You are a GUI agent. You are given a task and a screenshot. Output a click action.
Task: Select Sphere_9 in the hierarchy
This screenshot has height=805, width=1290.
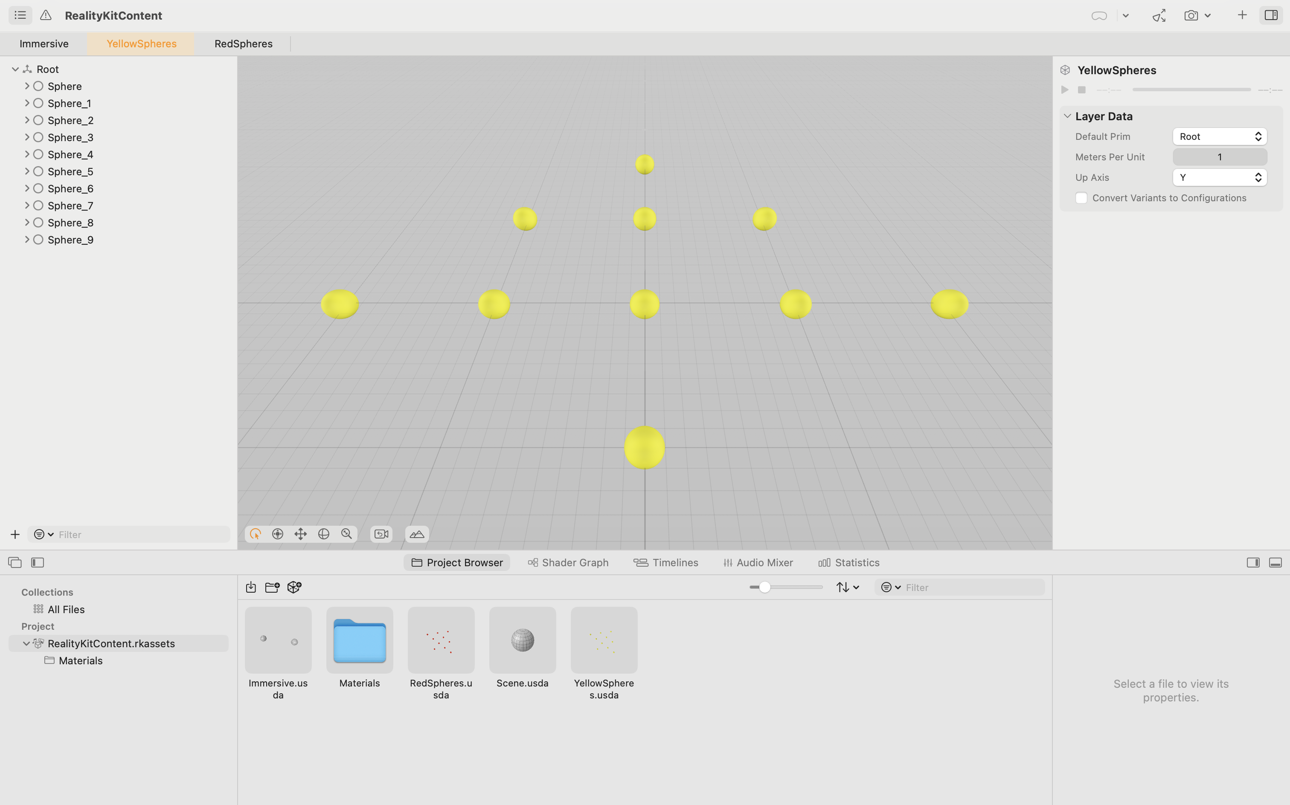click(x=70, y=240)
